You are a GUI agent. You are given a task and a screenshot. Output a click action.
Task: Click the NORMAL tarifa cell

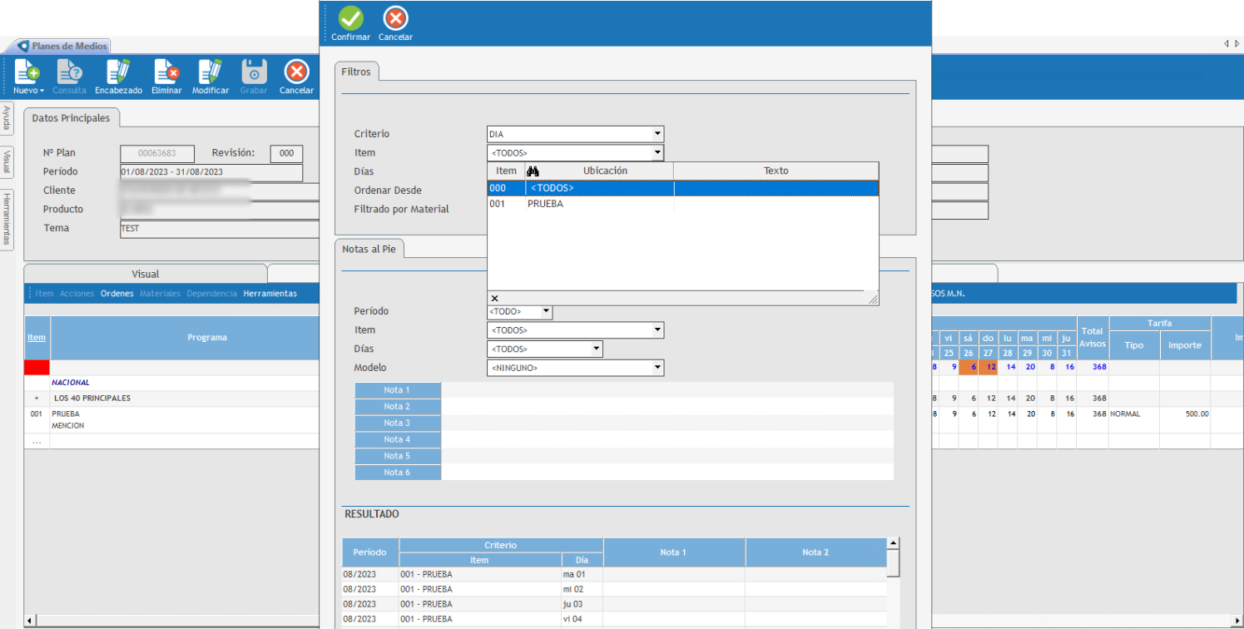[x=1134, y=414]
